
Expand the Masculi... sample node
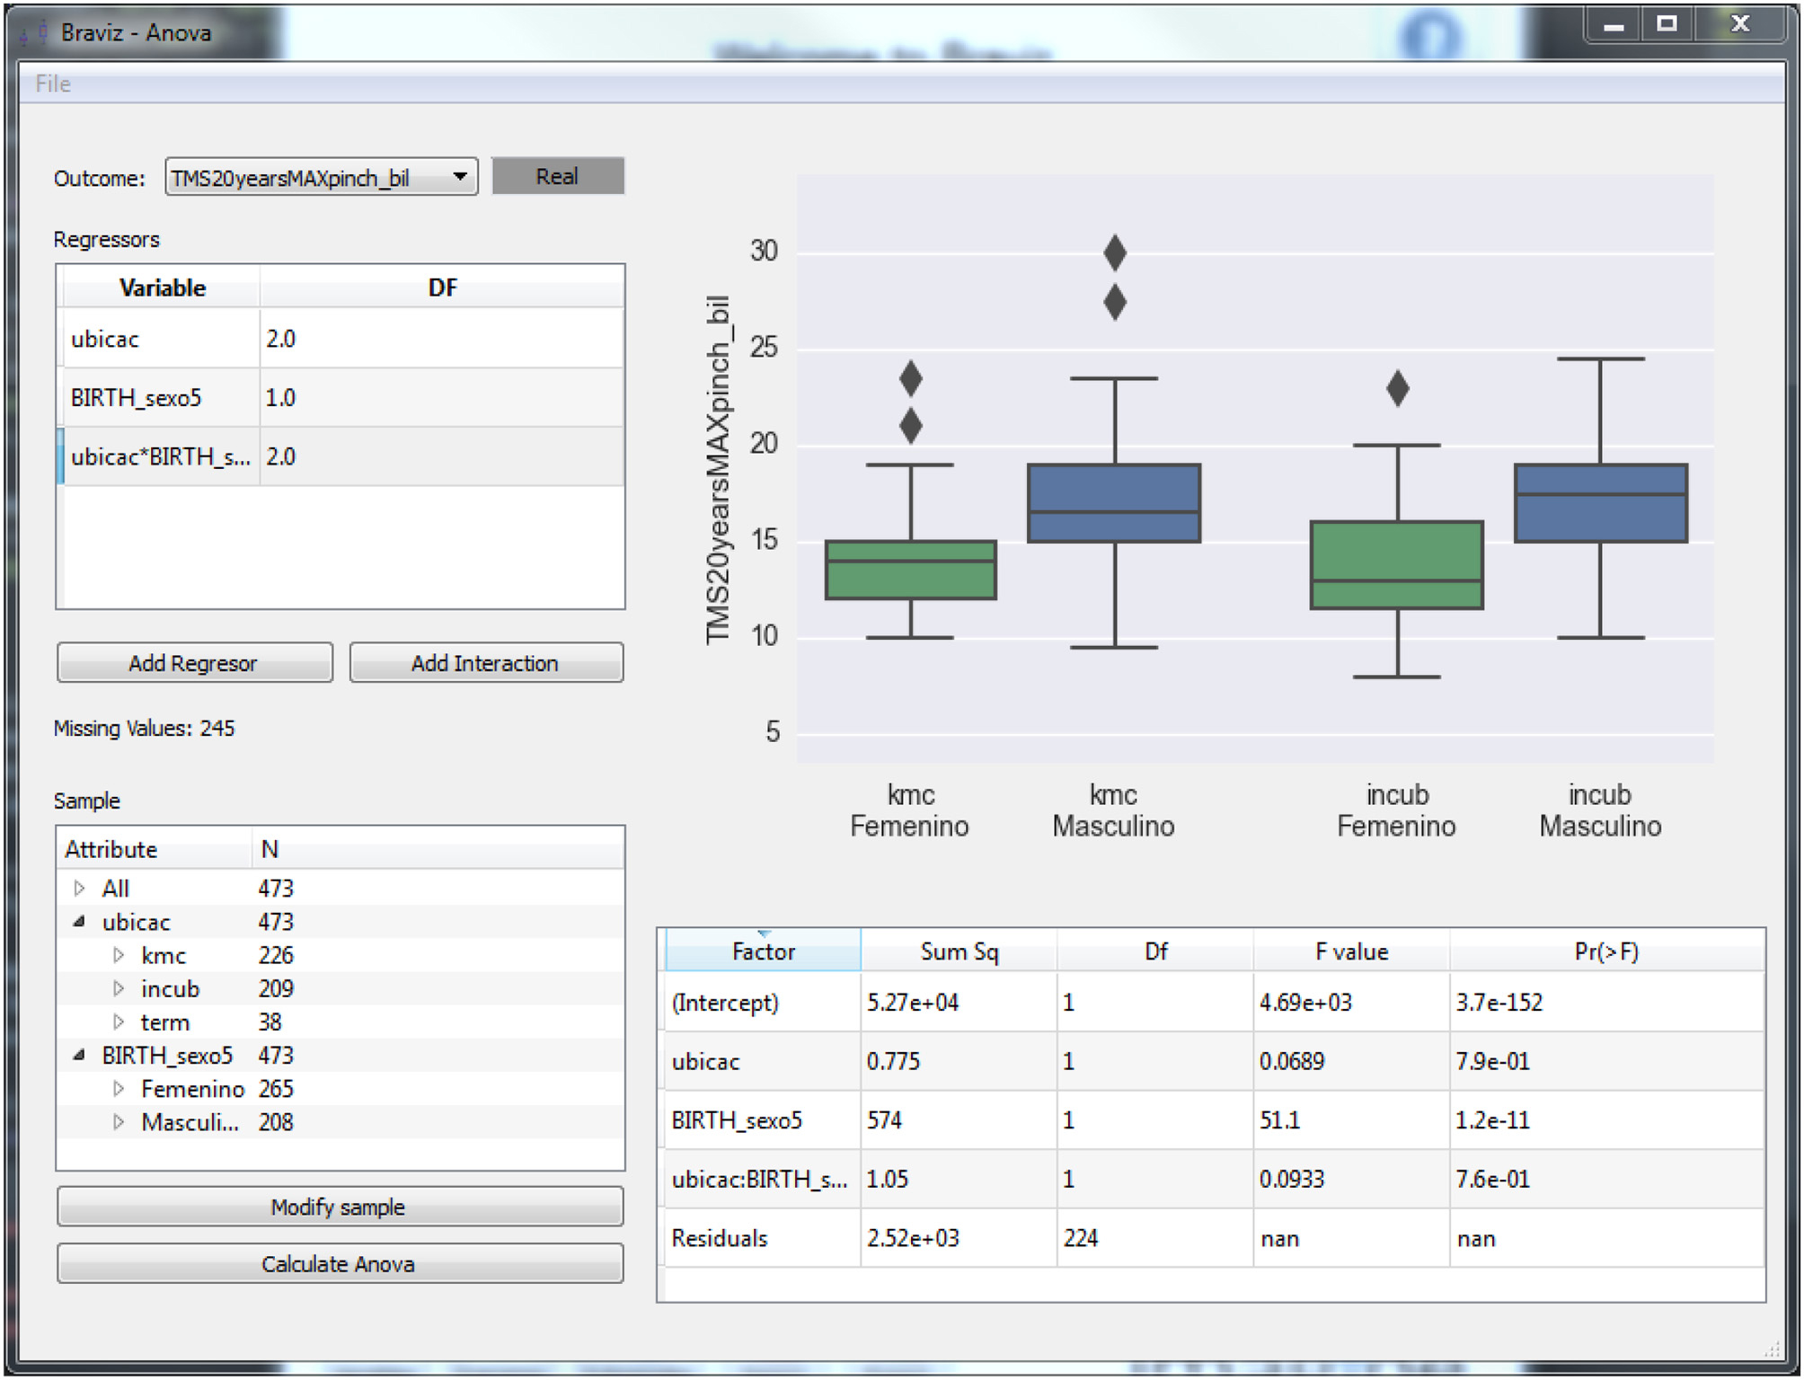point(119,1122)
